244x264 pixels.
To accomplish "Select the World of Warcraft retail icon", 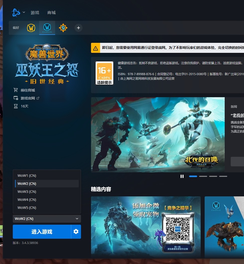I will pos(31,28).
